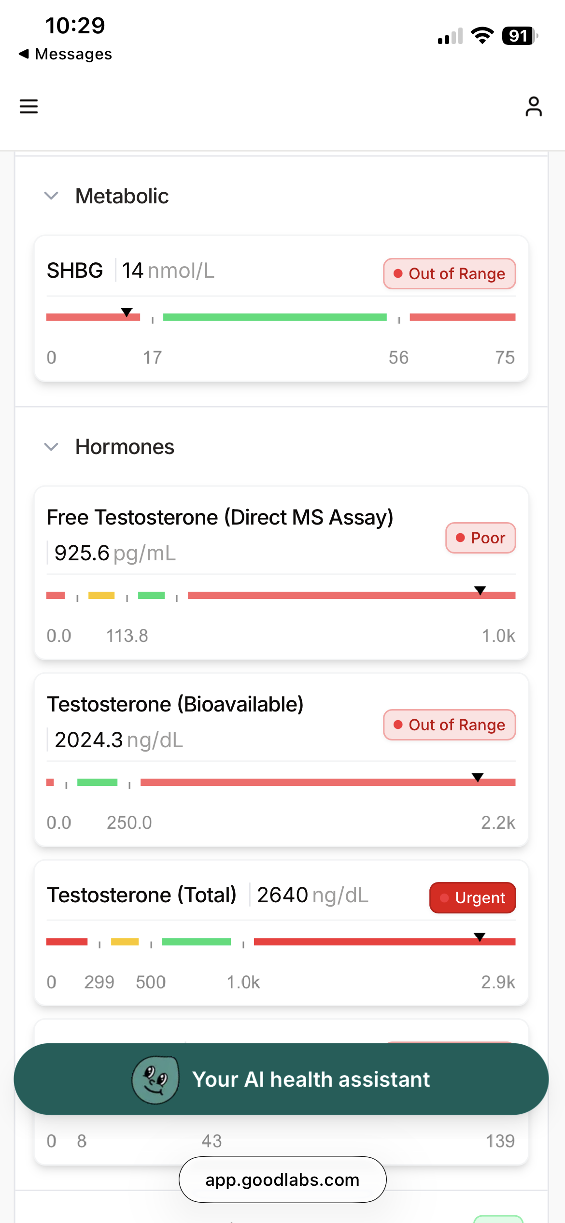Tap the AI assistant mascot avatar

click(x=155, y=1080)
